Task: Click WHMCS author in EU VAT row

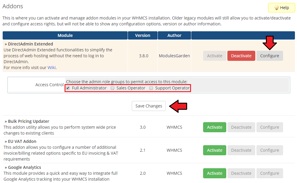Action: point(174,150)
